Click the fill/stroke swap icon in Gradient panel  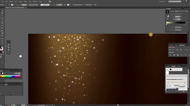167,16
